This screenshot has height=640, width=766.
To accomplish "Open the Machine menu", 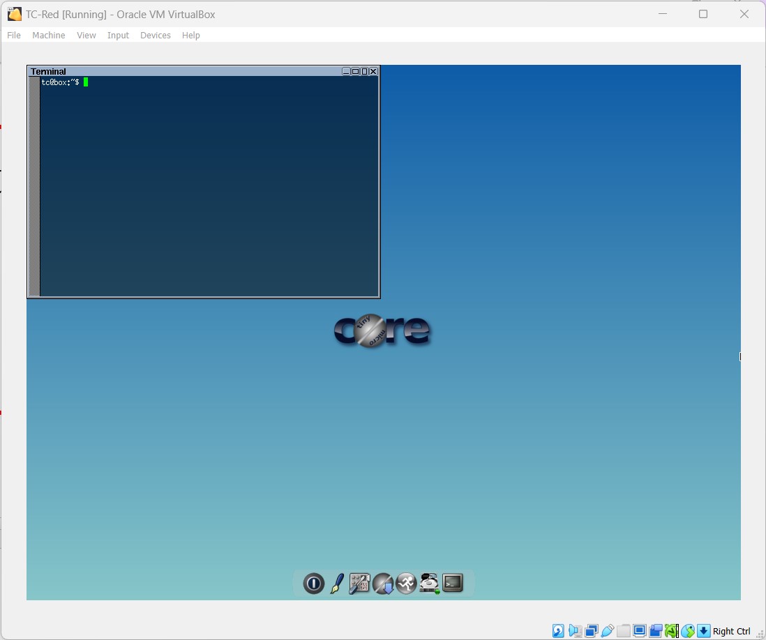I will click(48, 35).
